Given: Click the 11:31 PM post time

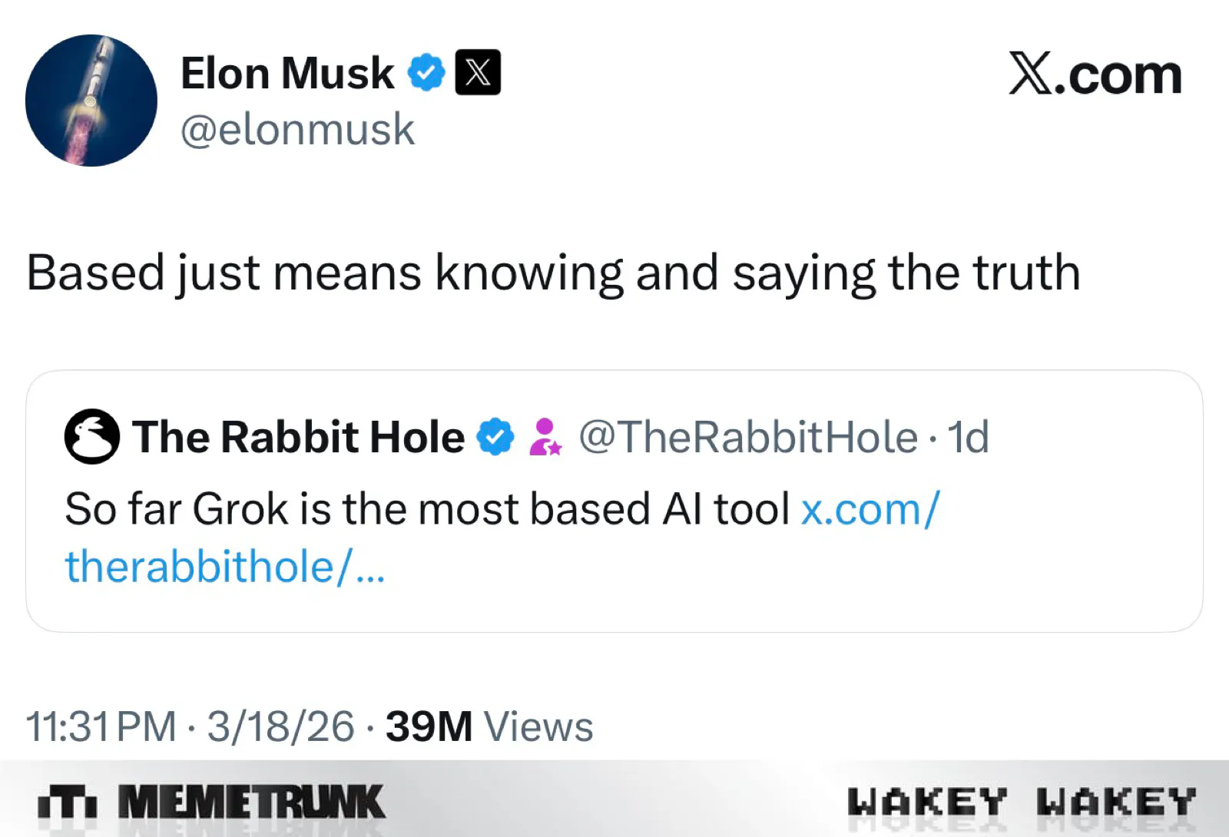Looking at the screenshot, I should point(101,726).
